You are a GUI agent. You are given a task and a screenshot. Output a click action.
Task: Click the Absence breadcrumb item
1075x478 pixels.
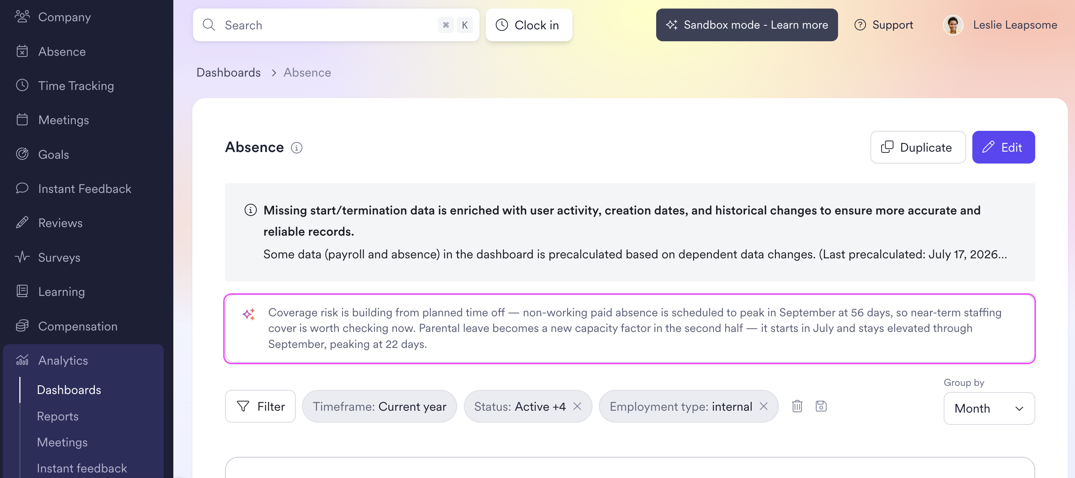point(307,72)
